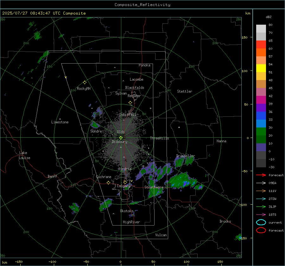
Task: Click yellow diamond marker below Cochrane
Action: click(x=108, y=182)
